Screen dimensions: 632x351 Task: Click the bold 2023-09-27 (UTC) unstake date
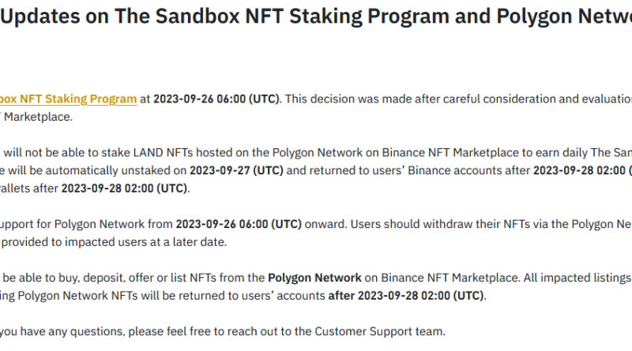click(x=236, y=170)
